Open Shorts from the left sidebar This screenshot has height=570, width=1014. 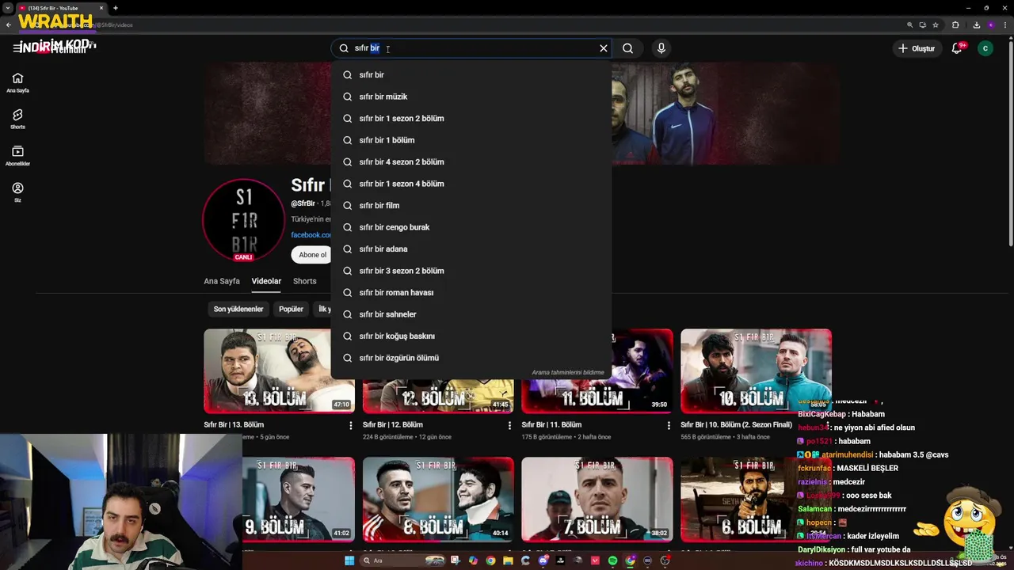[17, 120]
